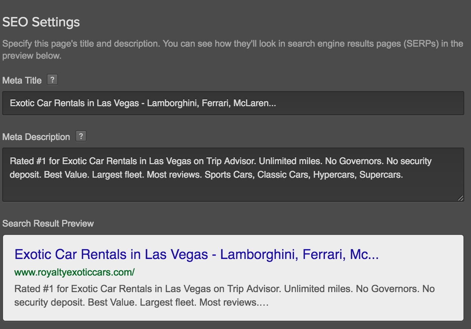
Task: Focus the Meta Title input field
Action: coord(233,103)
